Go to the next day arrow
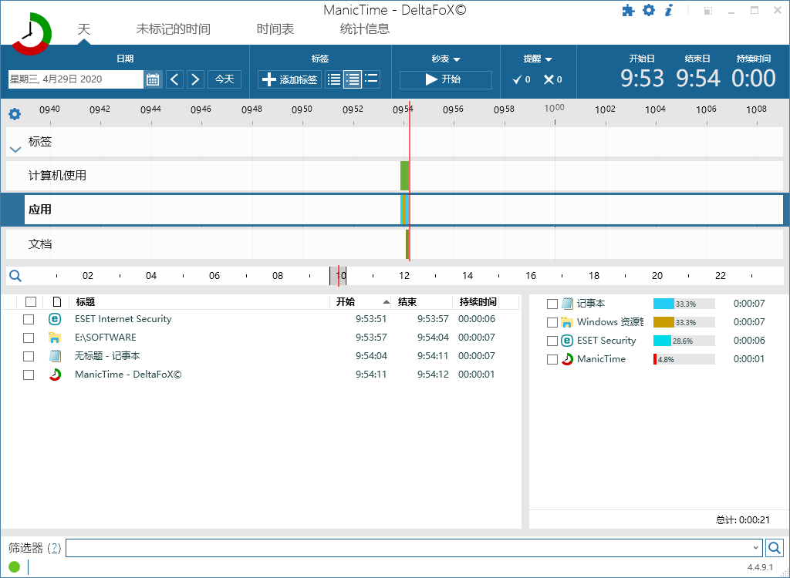 (x=195, y=79)
